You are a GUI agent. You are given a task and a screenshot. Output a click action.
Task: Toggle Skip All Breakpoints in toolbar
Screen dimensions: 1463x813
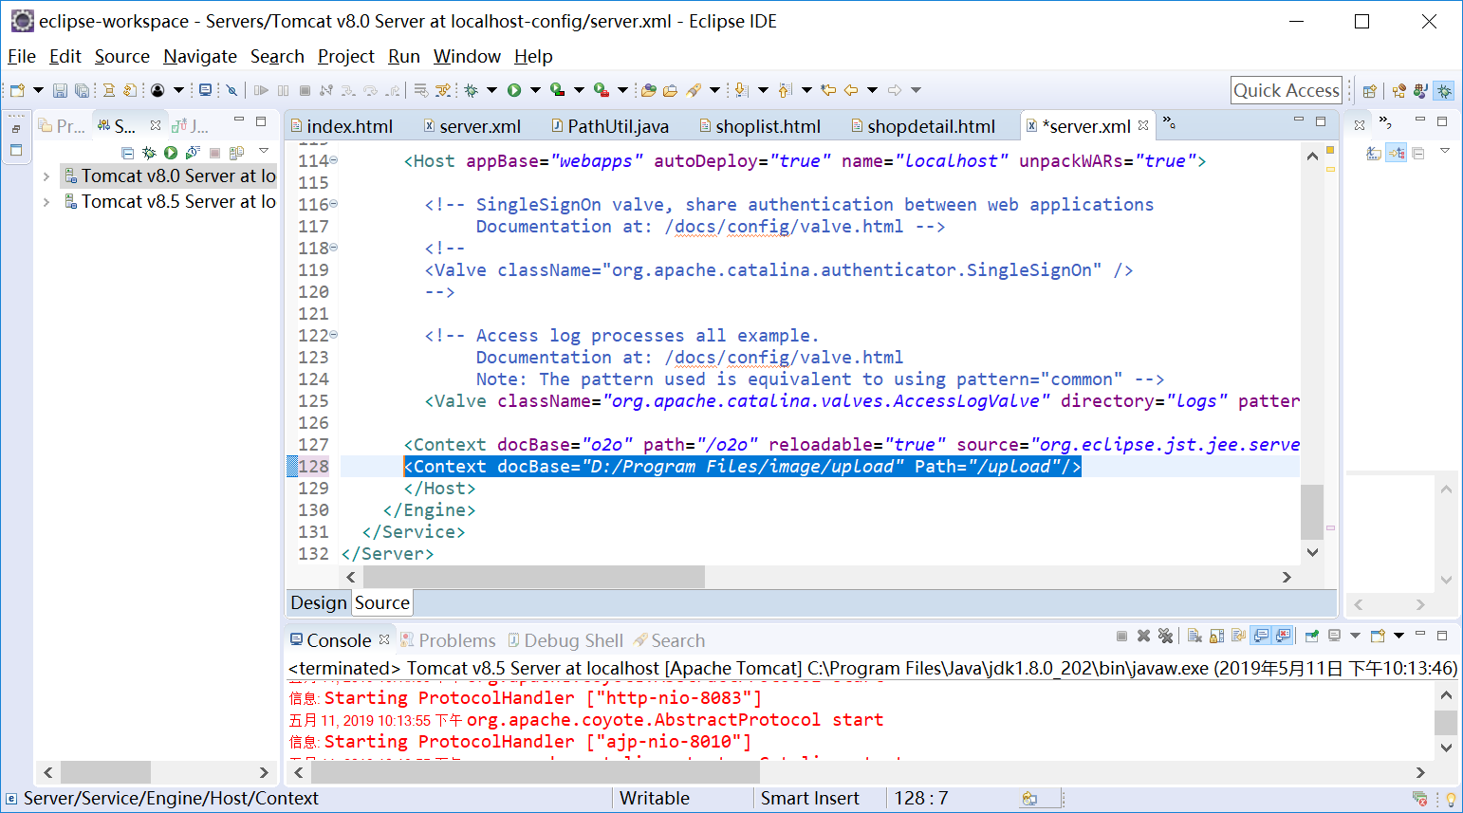231,90
